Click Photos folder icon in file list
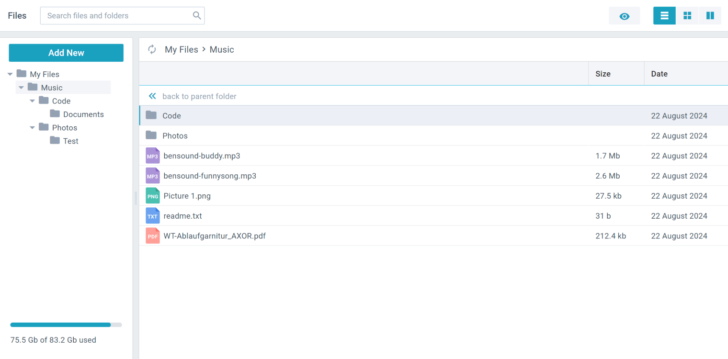This screenshot has height=359, width=728. (151, 135)
